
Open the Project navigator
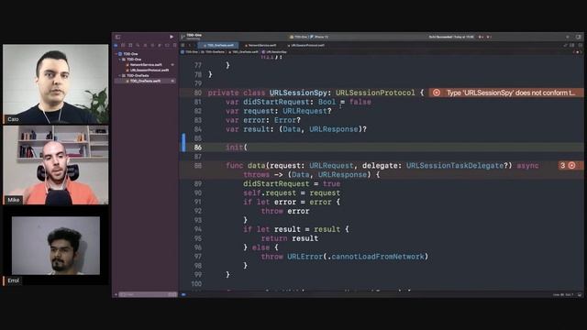(x=116, y=45)
